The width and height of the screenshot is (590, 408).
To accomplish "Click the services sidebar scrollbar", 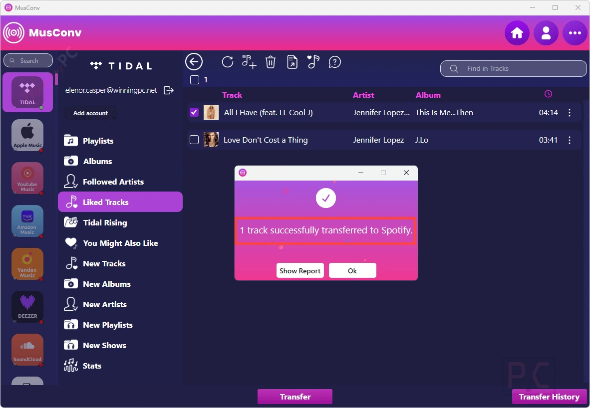I will pyautogui.click(x=56, y=79).
